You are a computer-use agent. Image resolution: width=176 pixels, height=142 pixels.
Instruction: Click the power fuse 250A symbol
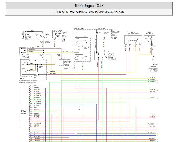(x=57, y=35)
